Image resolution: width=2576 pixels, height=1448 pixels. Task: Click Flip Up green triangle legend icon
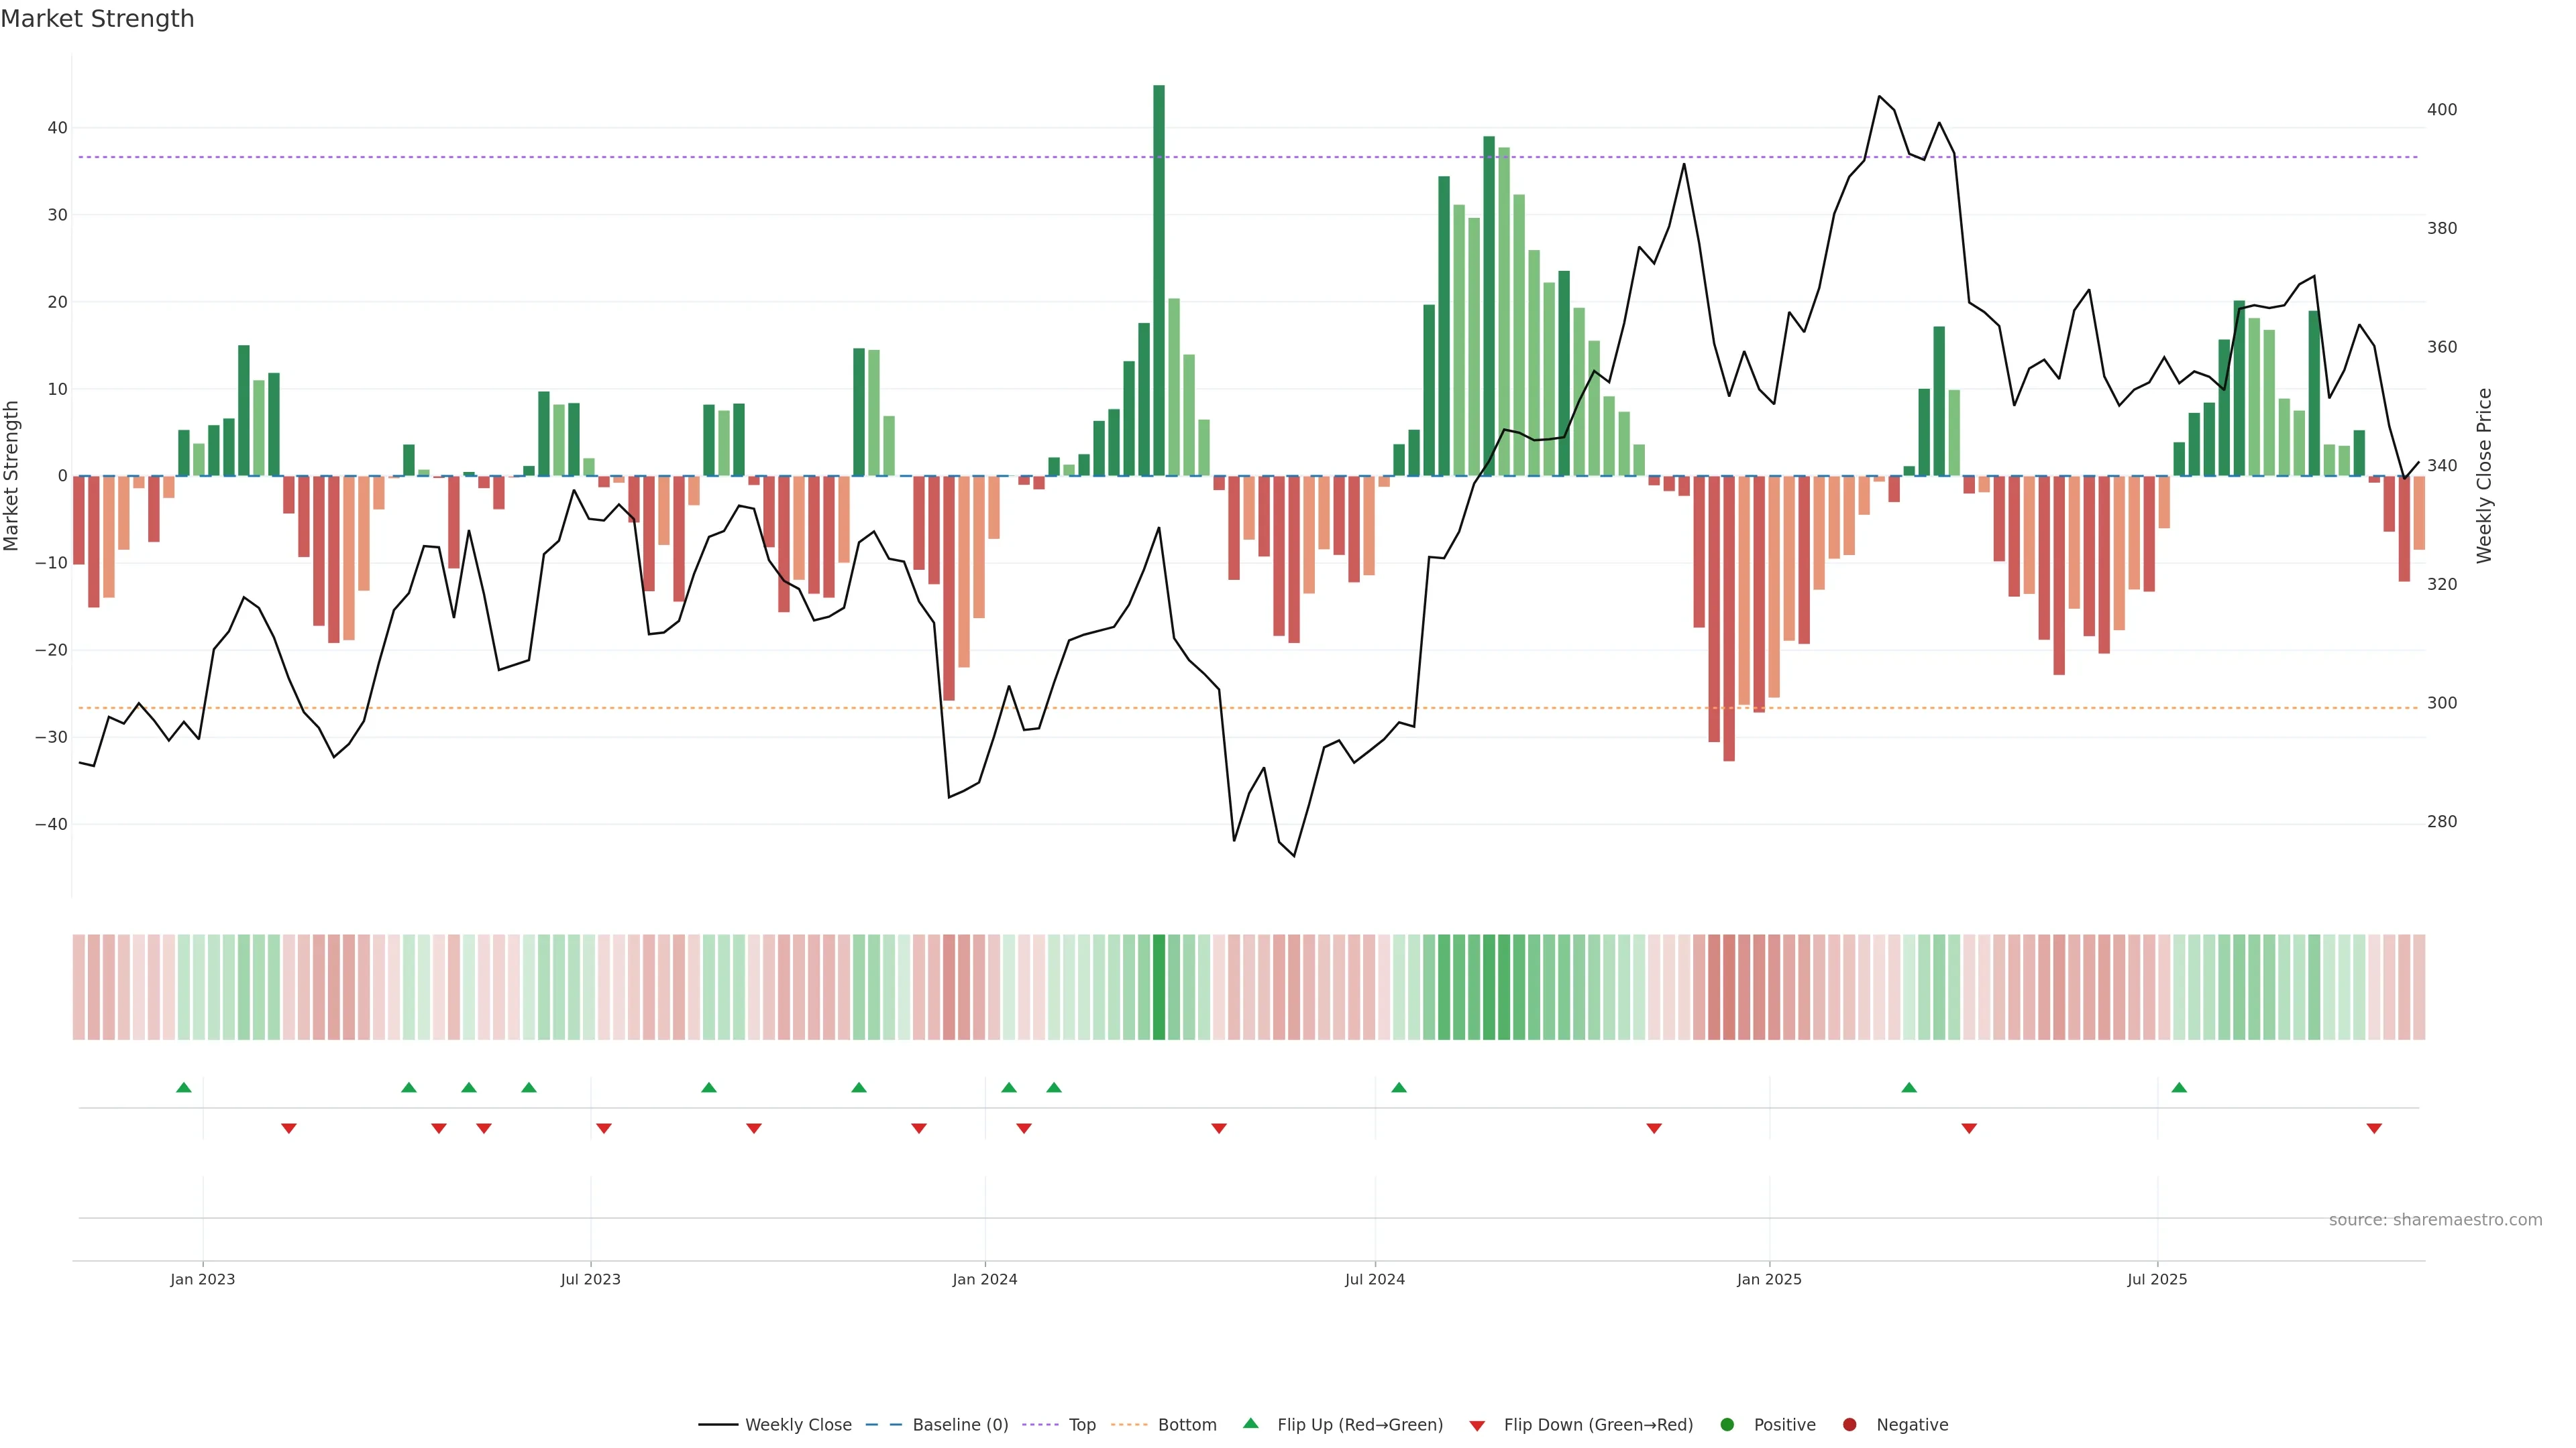click(x=1250, y=1424)
